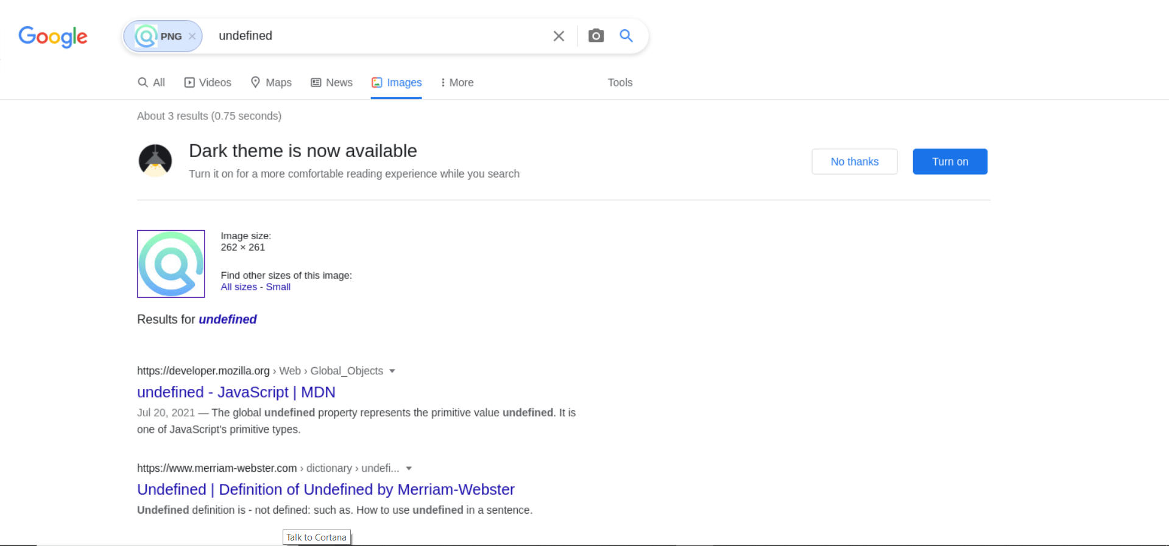The width and height of the screenshot is (1169, 546).
Task: Click the camera icon to search by image
Action: 596,36
